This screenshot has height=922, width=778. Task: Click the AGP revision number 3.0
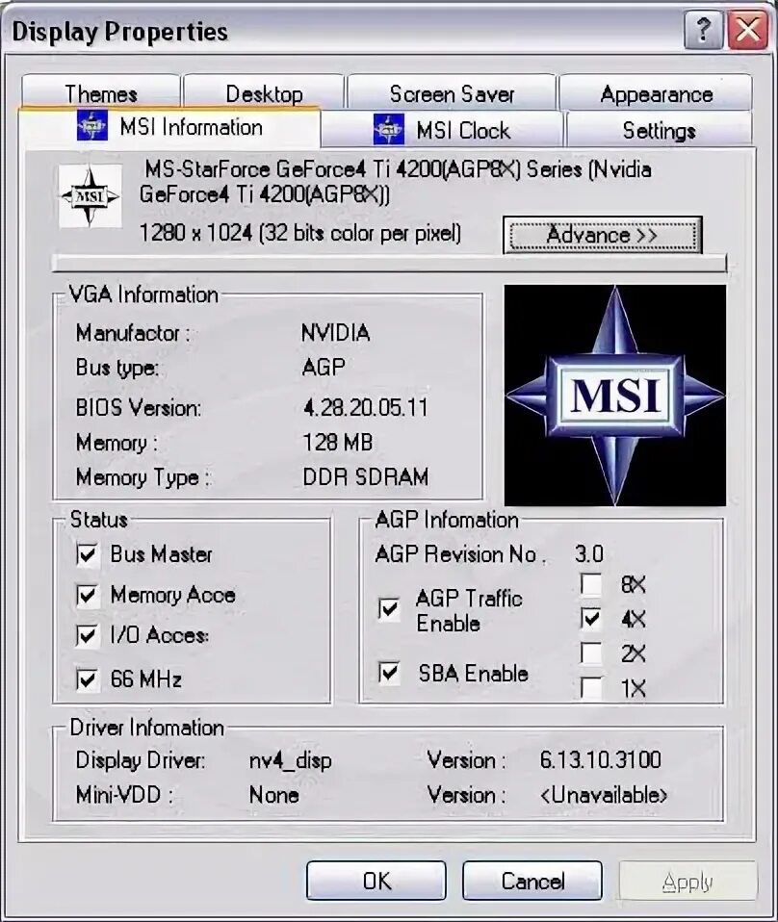point(588,554)
